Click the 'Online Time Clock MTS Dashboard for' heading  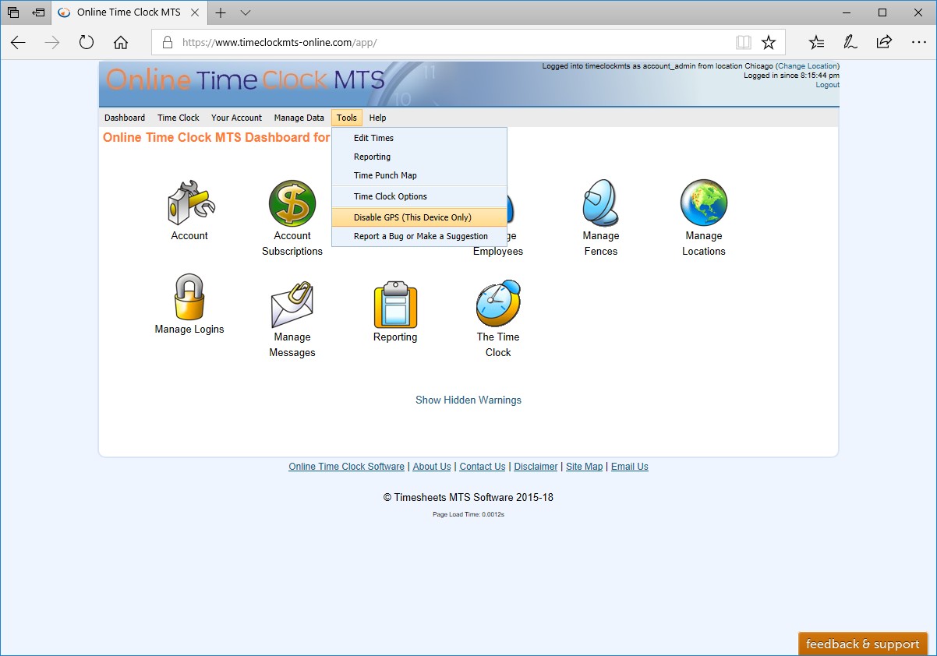[x=217, y=138]
